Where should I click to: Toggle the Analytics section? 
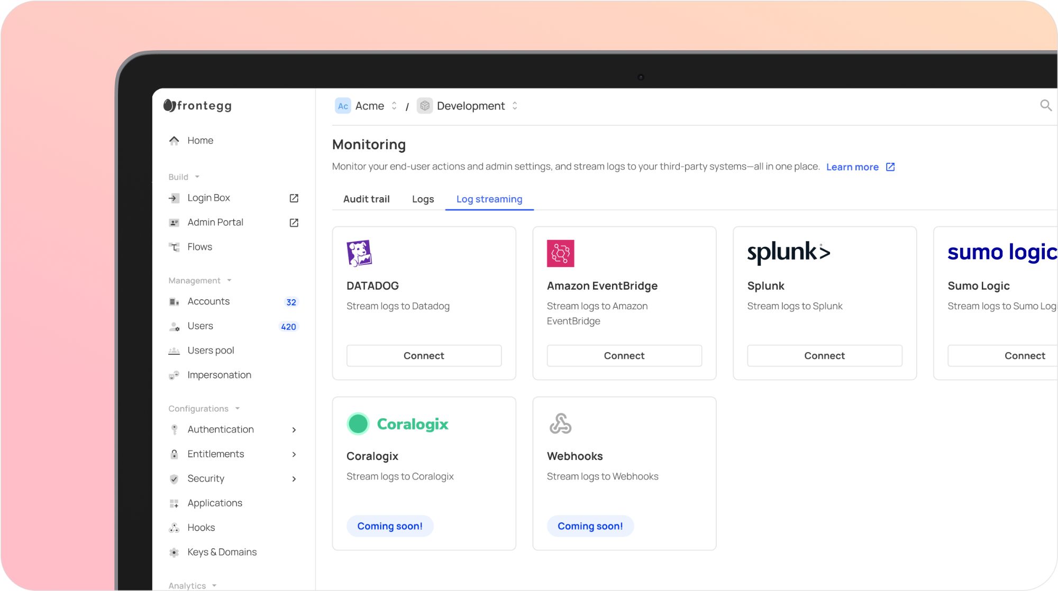(193, 585)
